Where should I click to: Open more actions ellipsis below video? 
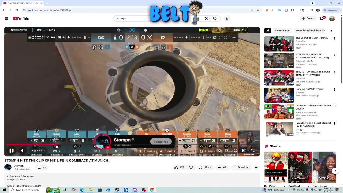tap(256, 167)
